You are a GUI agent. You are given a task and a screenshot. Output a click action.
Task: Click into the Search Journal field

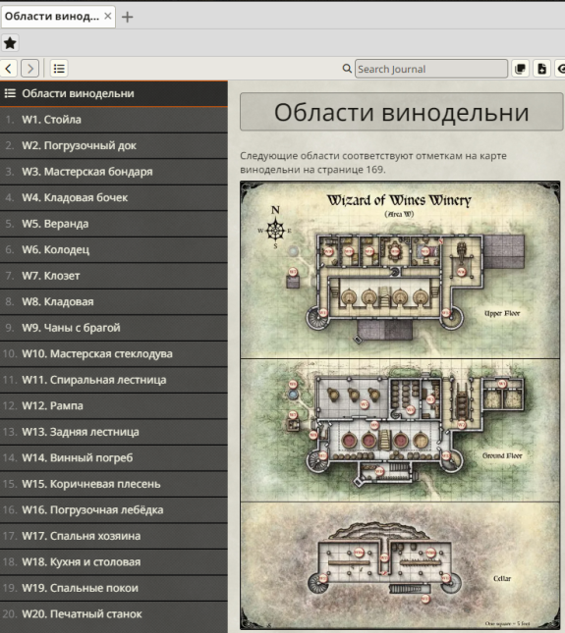coord(430,69)
